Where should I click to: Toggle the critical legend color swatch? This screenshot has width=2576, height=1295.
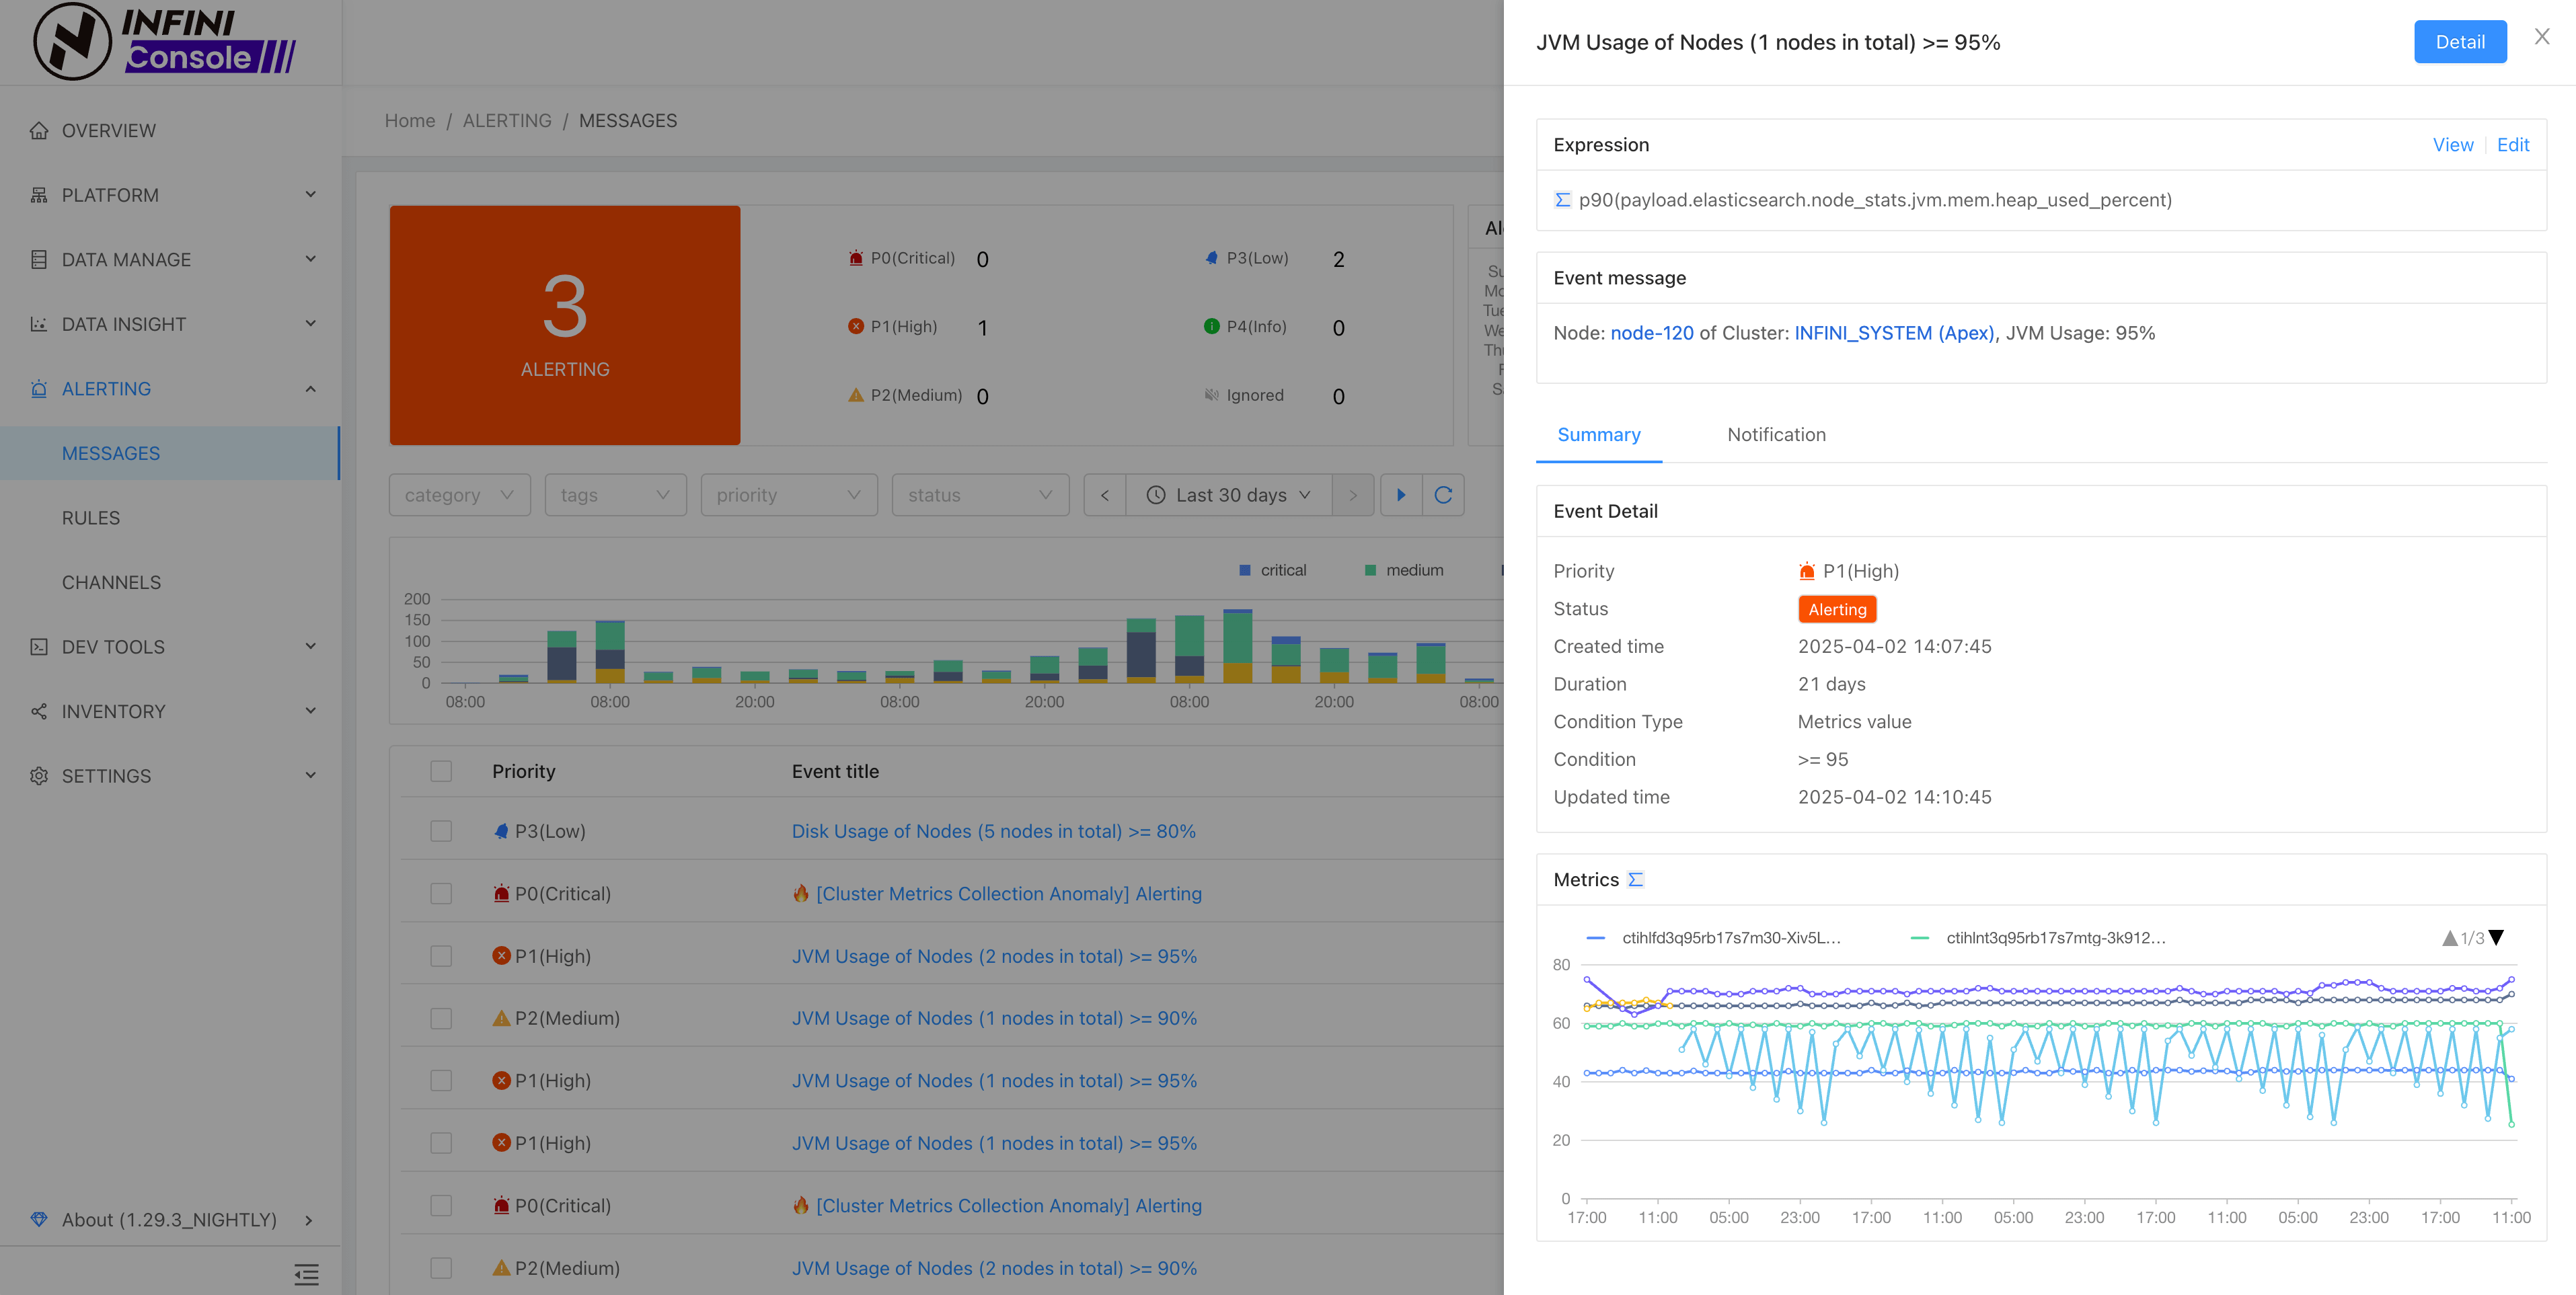1245,570
